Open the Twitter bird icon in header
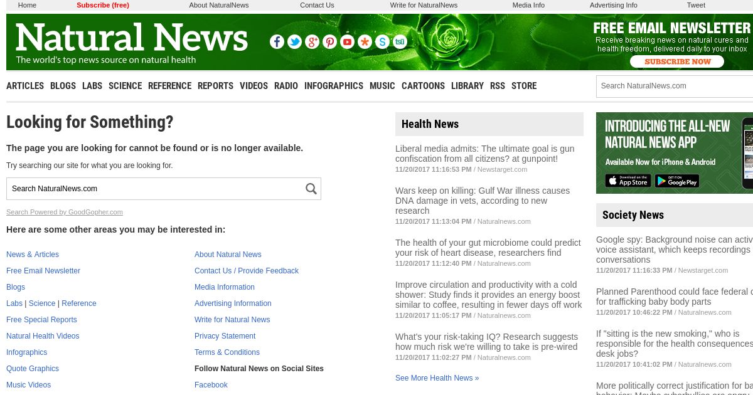The height and width of the screenshot is (395, 753). (x=294, y=42)
